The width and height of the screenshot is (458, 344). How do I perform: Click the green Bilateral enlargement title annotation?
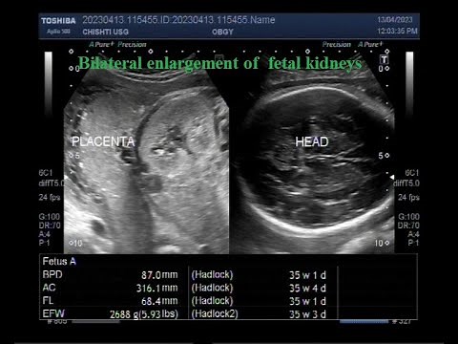[x=219, y=63]
